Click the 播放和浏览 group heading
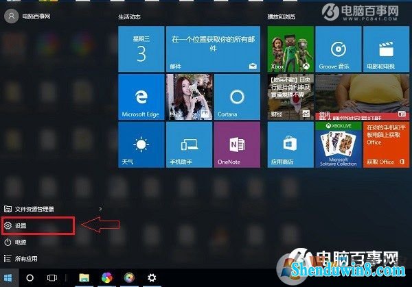This screenshot has width=412, height=287. coord(281,16)
